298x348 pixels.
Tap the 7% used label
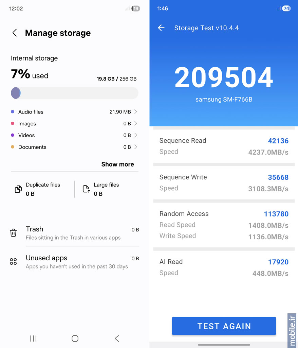[30, 74]
